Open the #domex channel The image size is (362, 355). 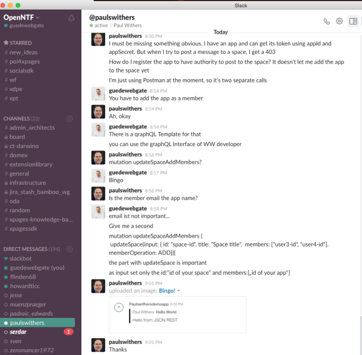pos(16,155)
